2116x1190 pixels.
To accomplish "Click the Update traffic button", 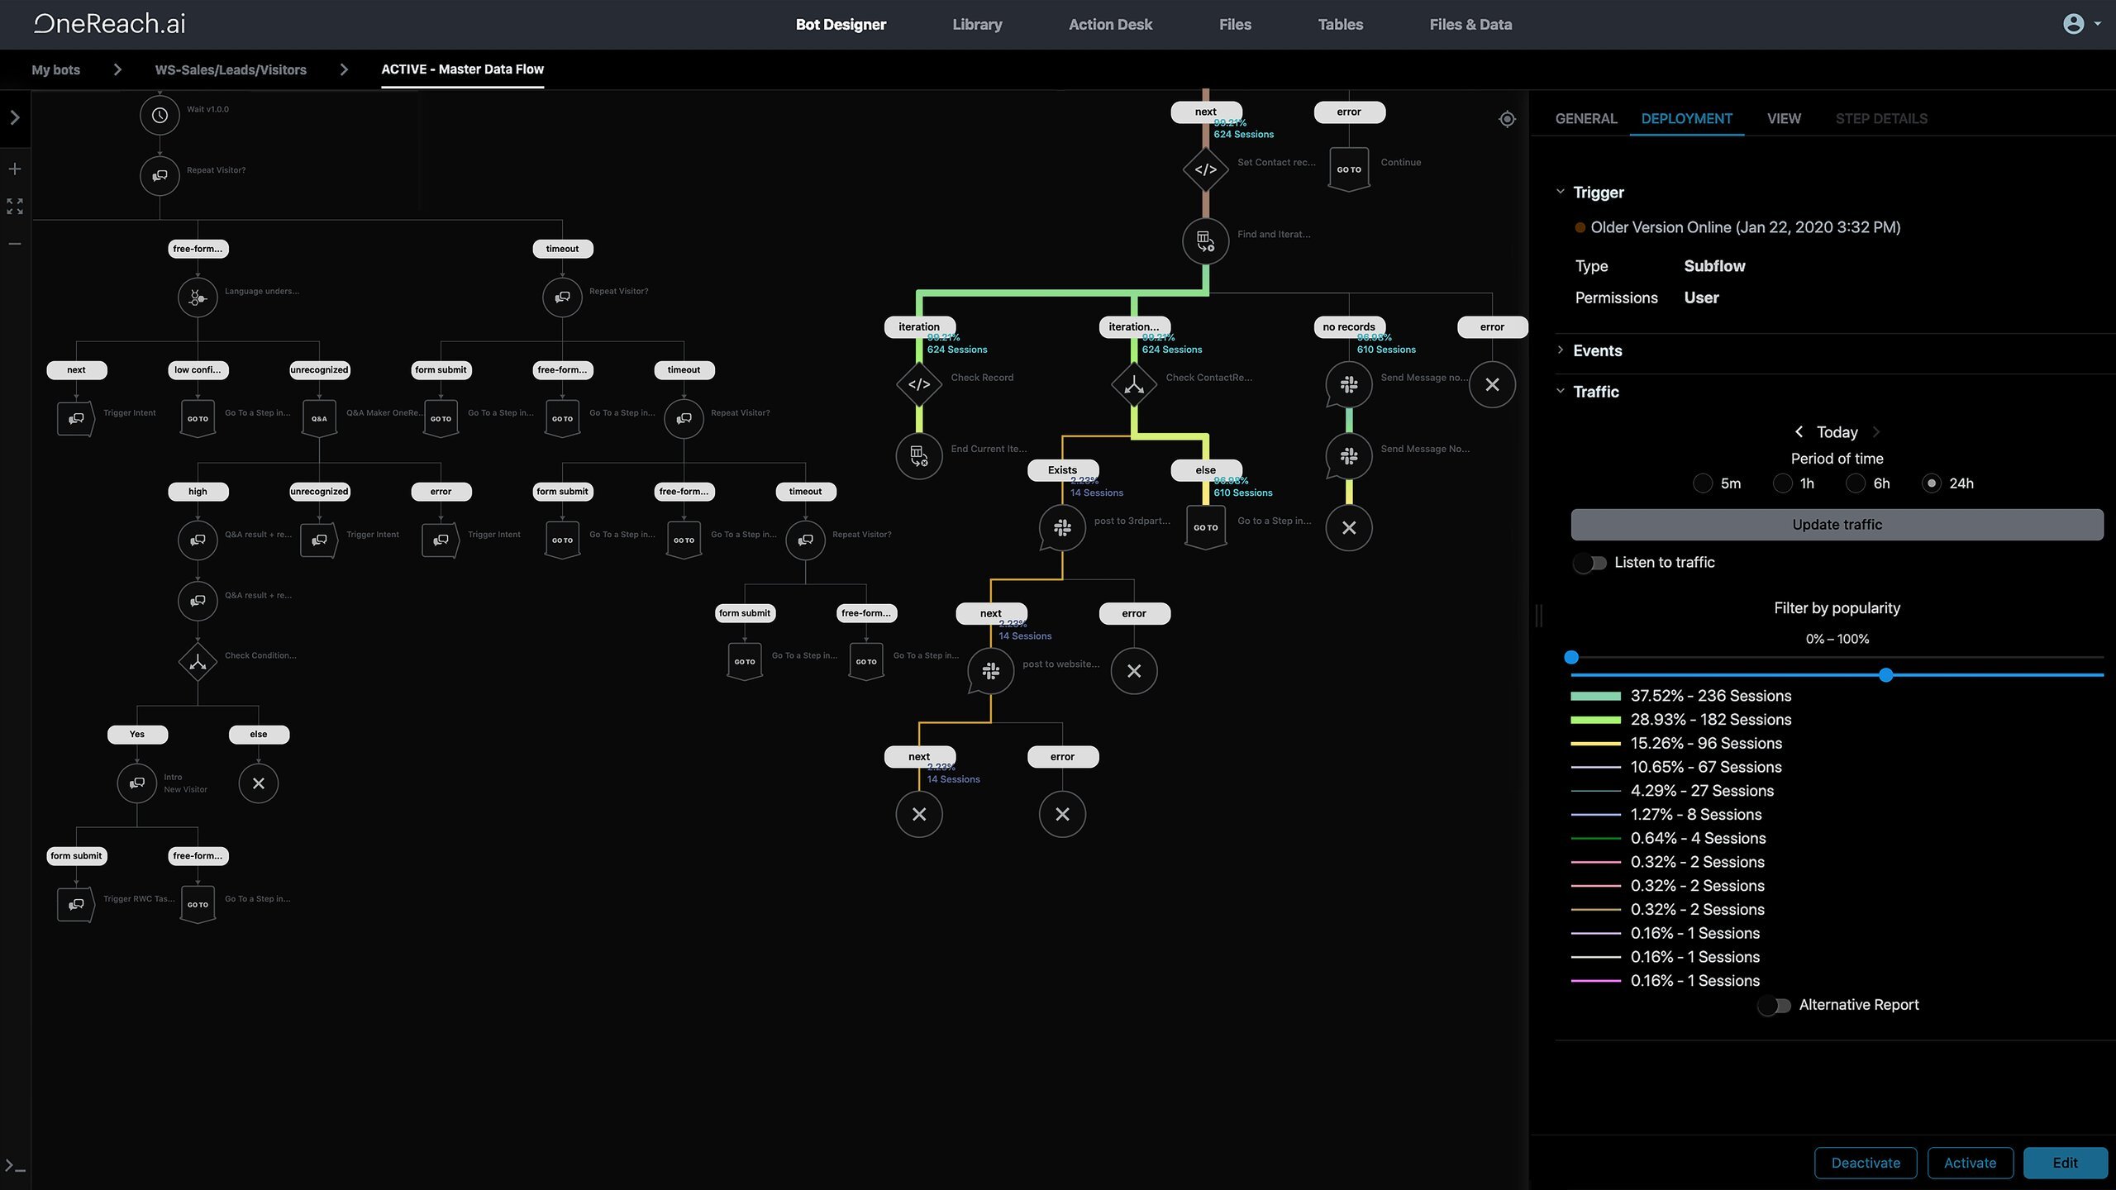I will [1837, 525].
